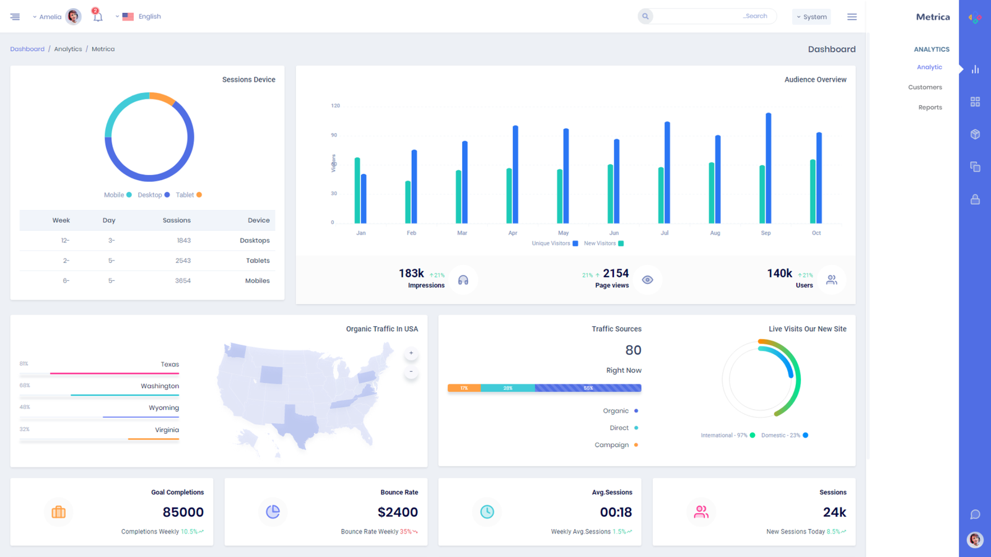Open the Analytic menu item
This screenshot has height=557, width=991.
coord(929,67)
